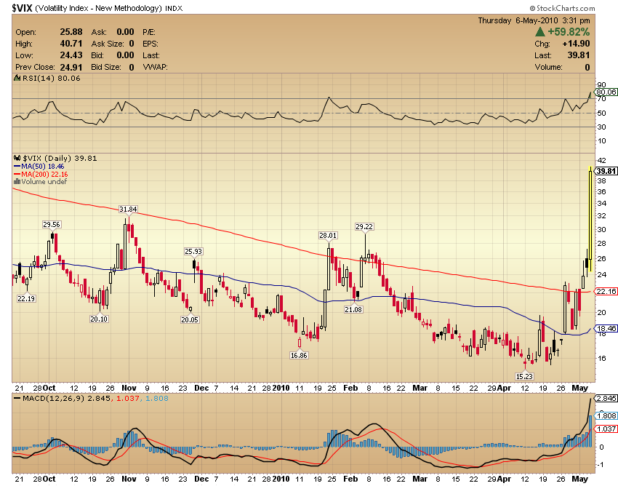Click the RSI indicator icon beside RSI(14)
The width and height of the screenshot is (618, 486).
(17, 78)
